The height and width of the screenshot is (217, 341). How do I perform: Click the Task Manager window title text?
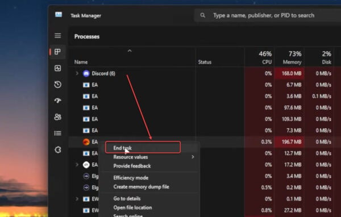(x=86, y=16)
